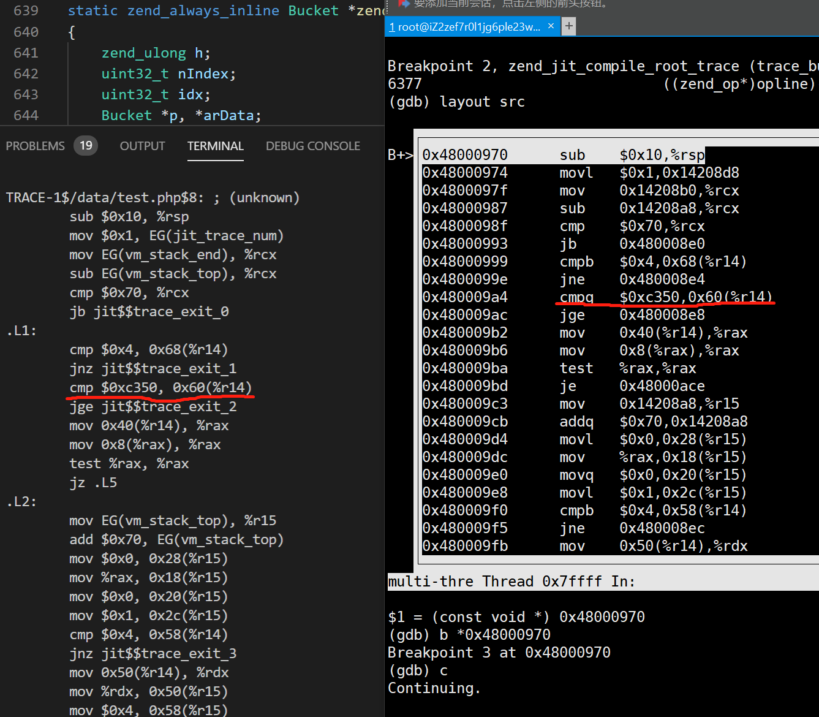
Task: Click the 19 problems count badge
Action: [x=86, y=146]
